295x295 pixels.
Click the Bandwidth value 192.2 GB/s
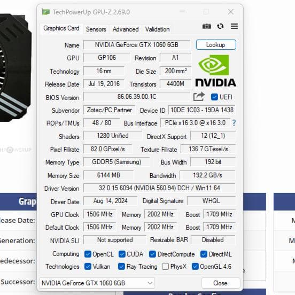click(207, 175)
